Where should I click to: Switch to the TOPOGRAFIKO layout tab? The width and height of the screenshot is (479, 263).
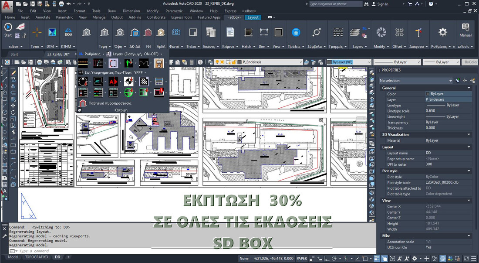click(37, 257)
